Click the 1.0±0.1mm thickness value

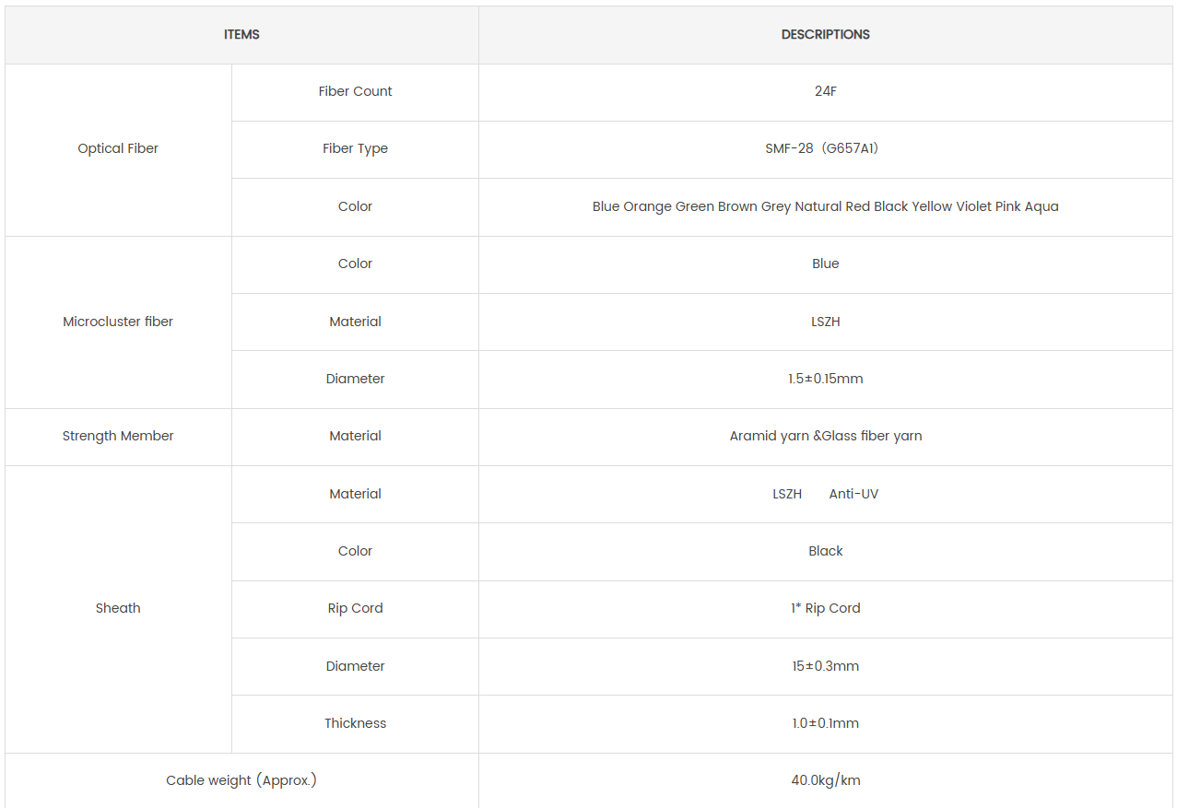[825, 723]
